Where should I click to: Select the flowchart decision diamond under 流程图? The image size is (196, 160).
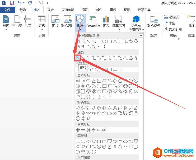pos(88,141)
